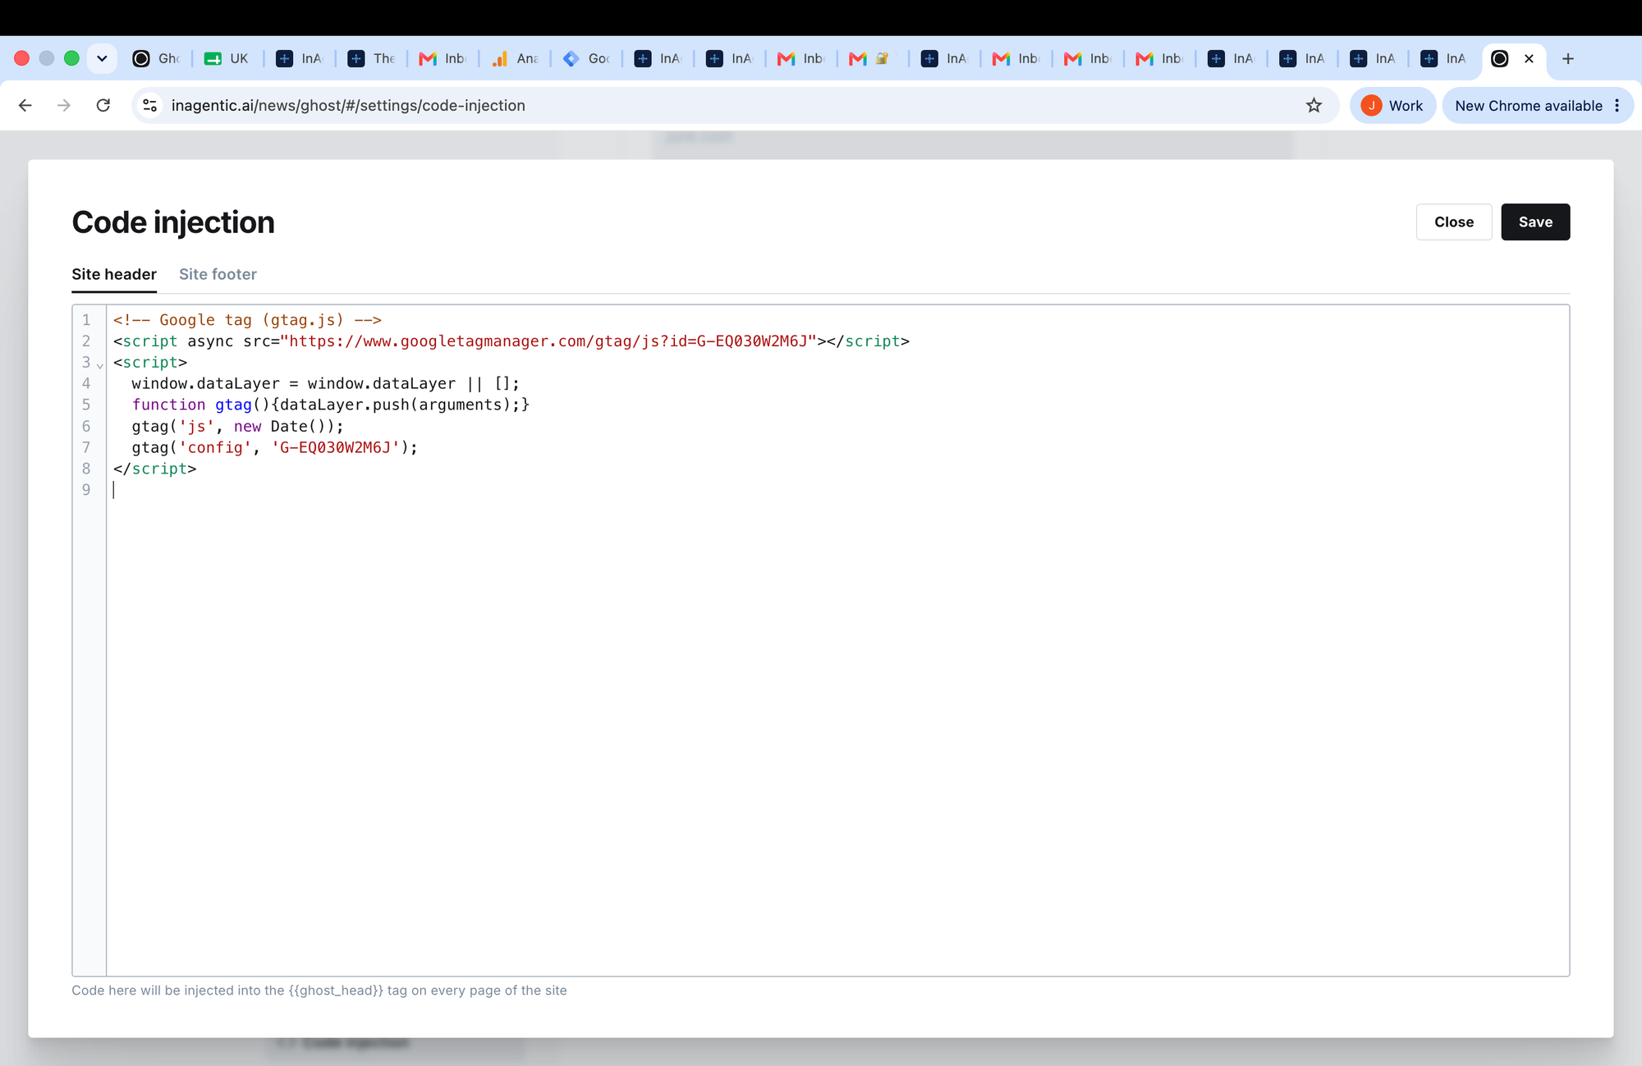View site information icon in address bar
The image size is (1642, 1066).
click(x=150, y=105)
